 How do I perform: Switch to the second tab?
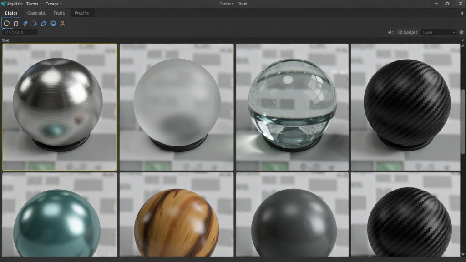[x=36, y=13]
